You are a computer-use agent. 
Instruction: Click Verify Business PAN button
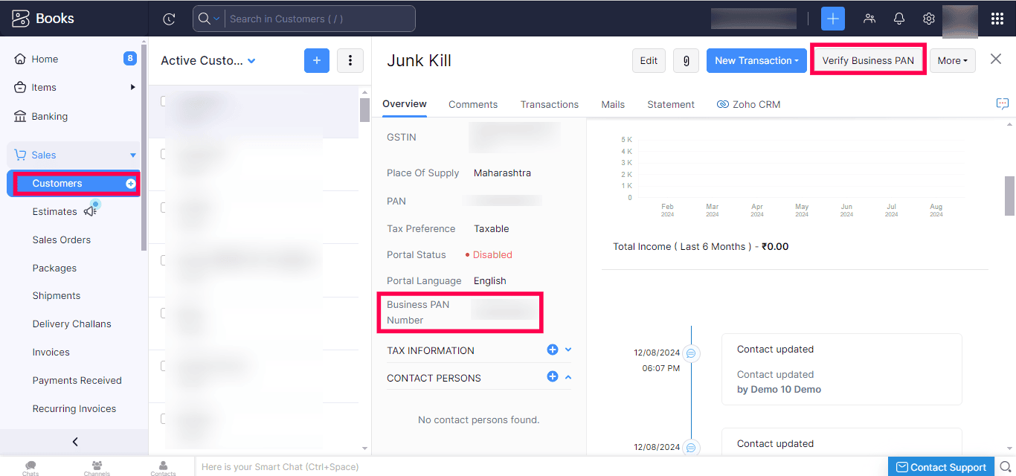tap(868, 61)
